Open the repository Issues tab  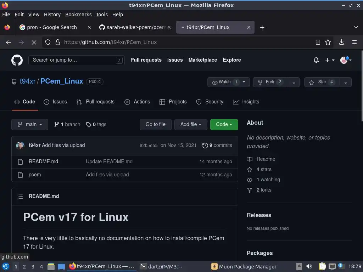[x=55, y=102]
